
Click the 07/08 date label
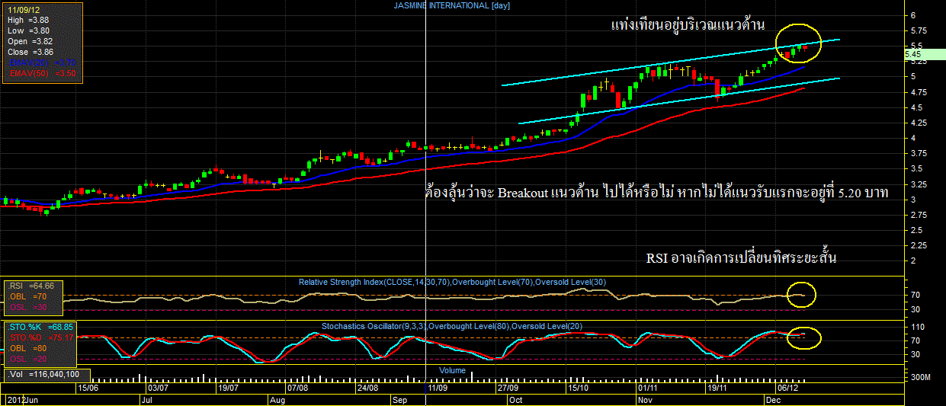click(297, 387)
